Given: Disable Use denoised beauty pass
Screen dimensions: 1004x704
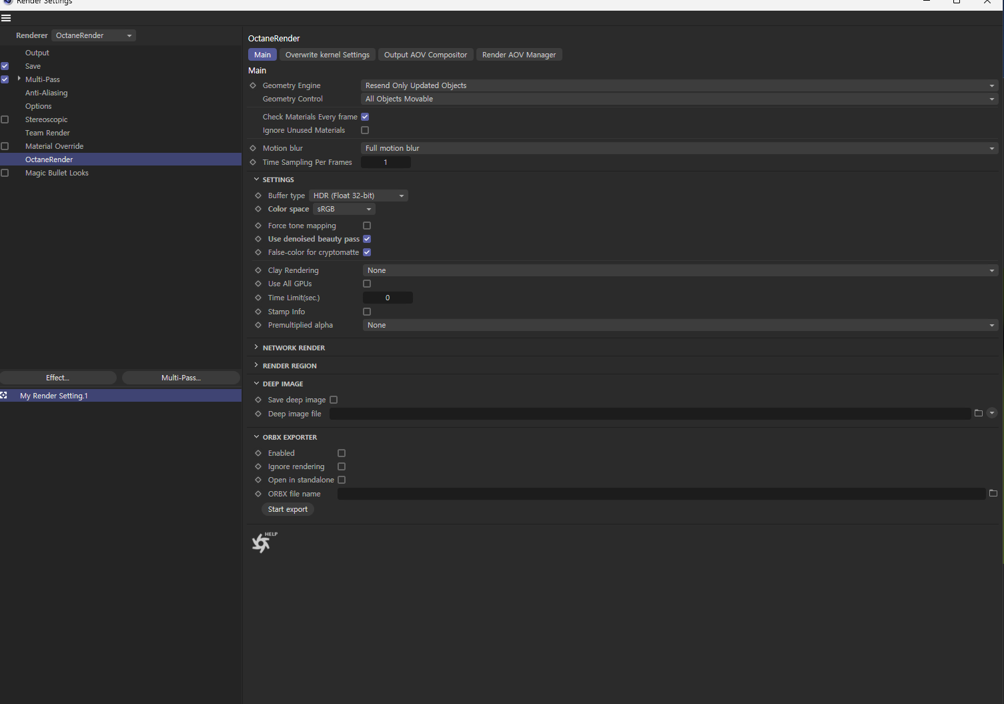Looking at the screenshot, I should (x=367, y=239).
